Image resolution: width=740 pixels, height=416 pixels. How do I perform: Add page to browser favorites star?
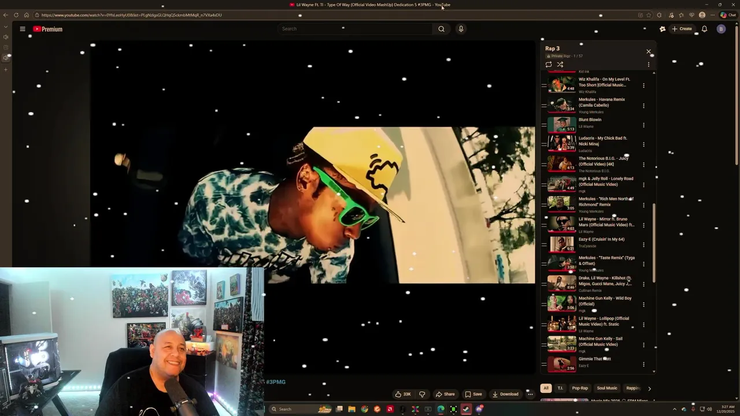(649, 15)
